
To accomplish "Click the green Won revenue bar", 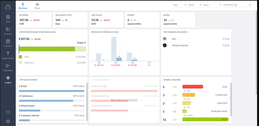I will click(47, 49).
